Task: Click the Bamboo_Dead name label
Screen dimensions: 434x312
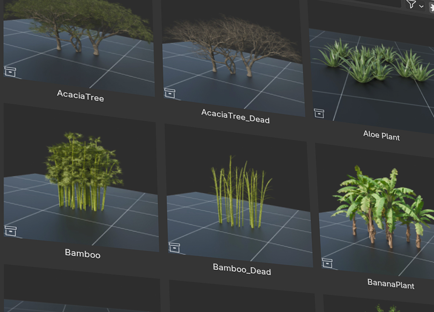Action: pyautogui.click(x=242, y=270)
